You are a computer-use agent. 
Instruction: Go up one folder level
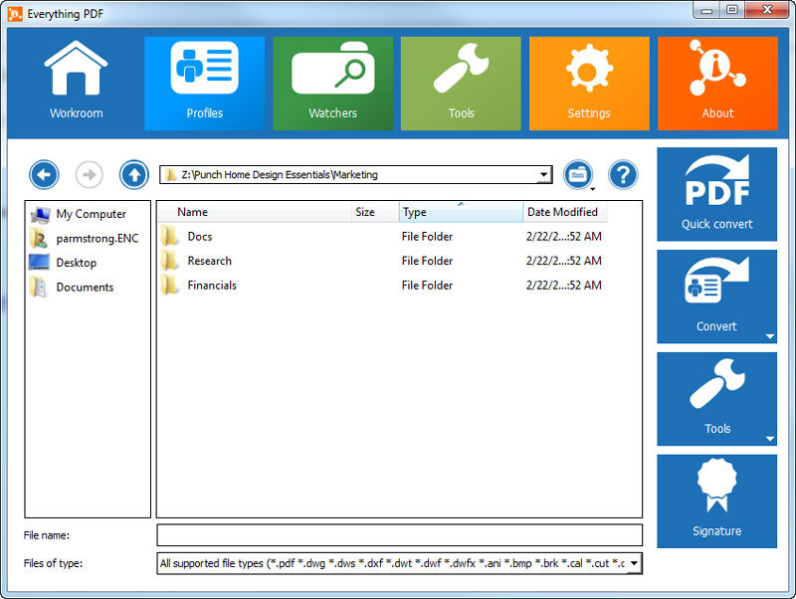[x=134, y=174]
